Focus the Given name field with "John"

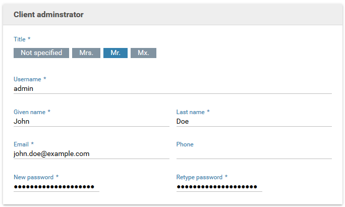click(91, 121)
